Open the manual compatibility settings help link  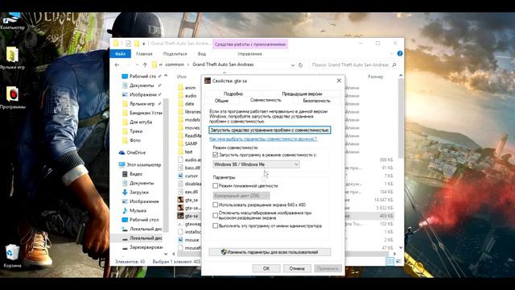tap(263, 139)
